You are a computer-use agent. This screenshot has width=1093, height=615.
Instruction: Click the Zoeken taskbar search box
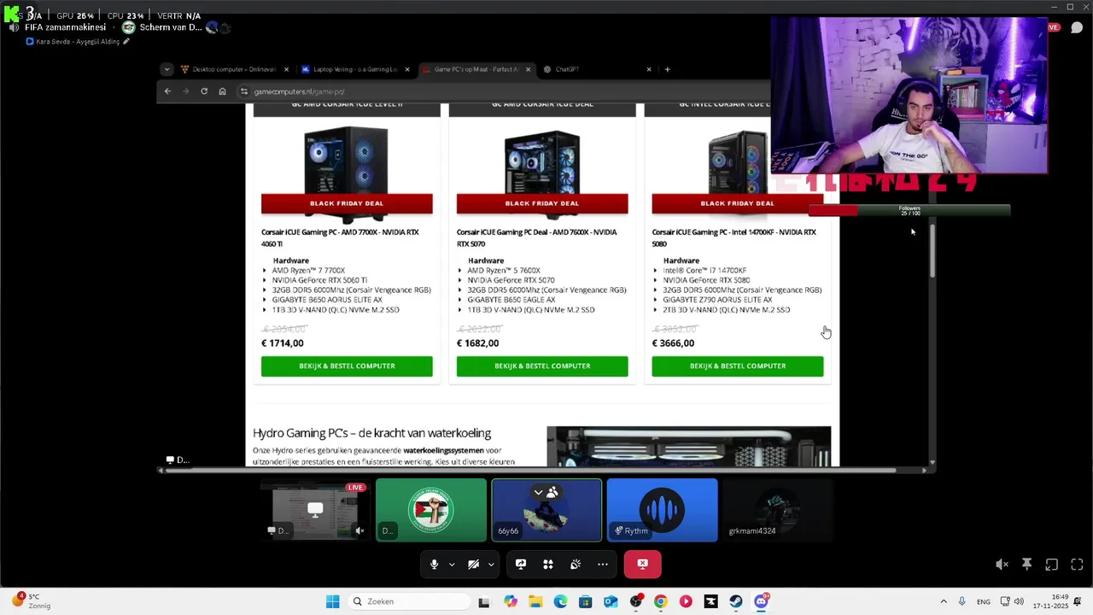pos(408,601)
